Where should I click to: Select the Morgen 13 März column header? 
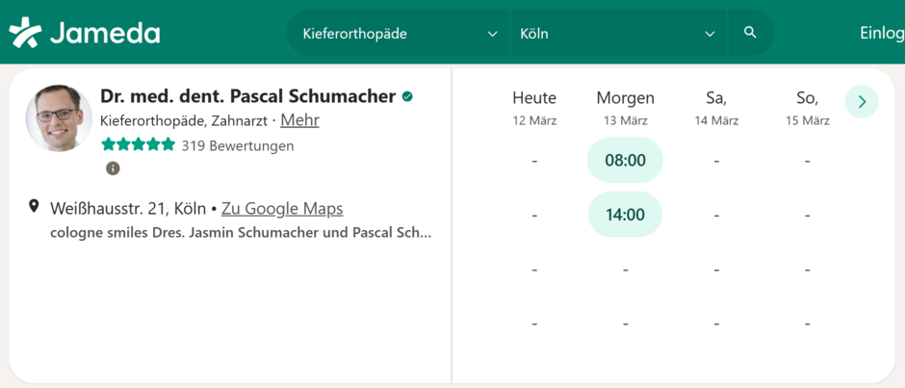tap(625, 107)
